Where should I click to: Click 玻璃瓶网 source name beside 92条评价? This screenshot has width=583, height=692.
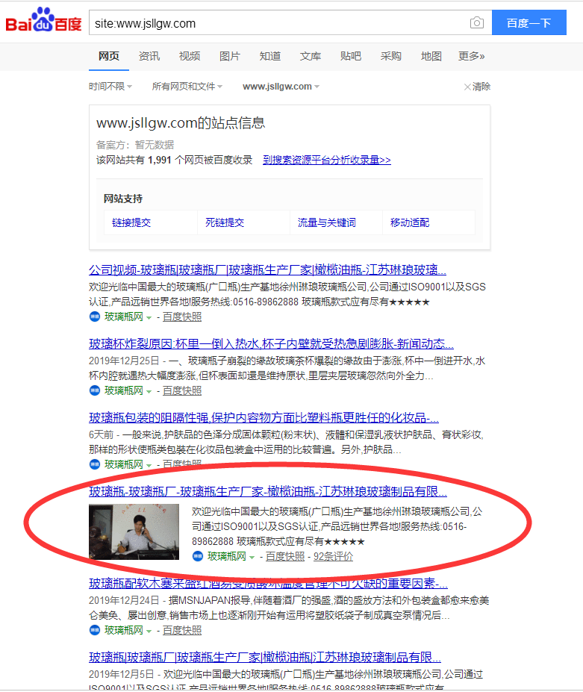click(227, 557)
